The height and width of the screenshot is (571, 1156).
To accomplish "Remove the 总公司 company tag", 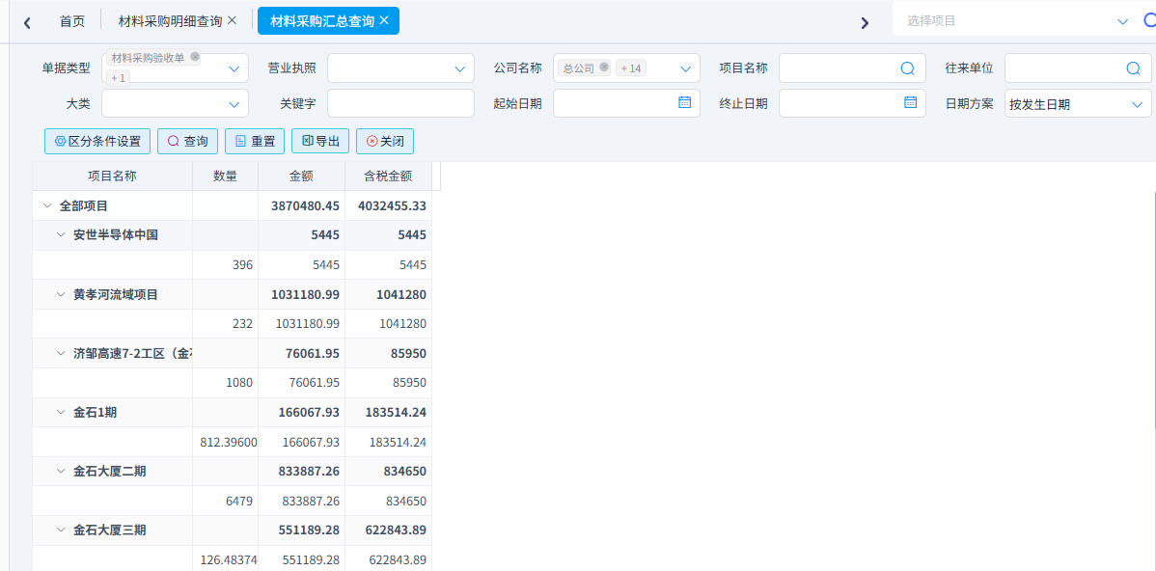I will (x=604, y=68).
